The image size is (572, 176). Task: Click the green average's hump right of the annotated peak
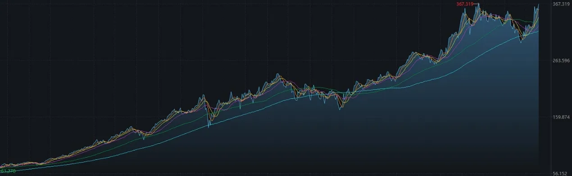click(x=518, y=19)
